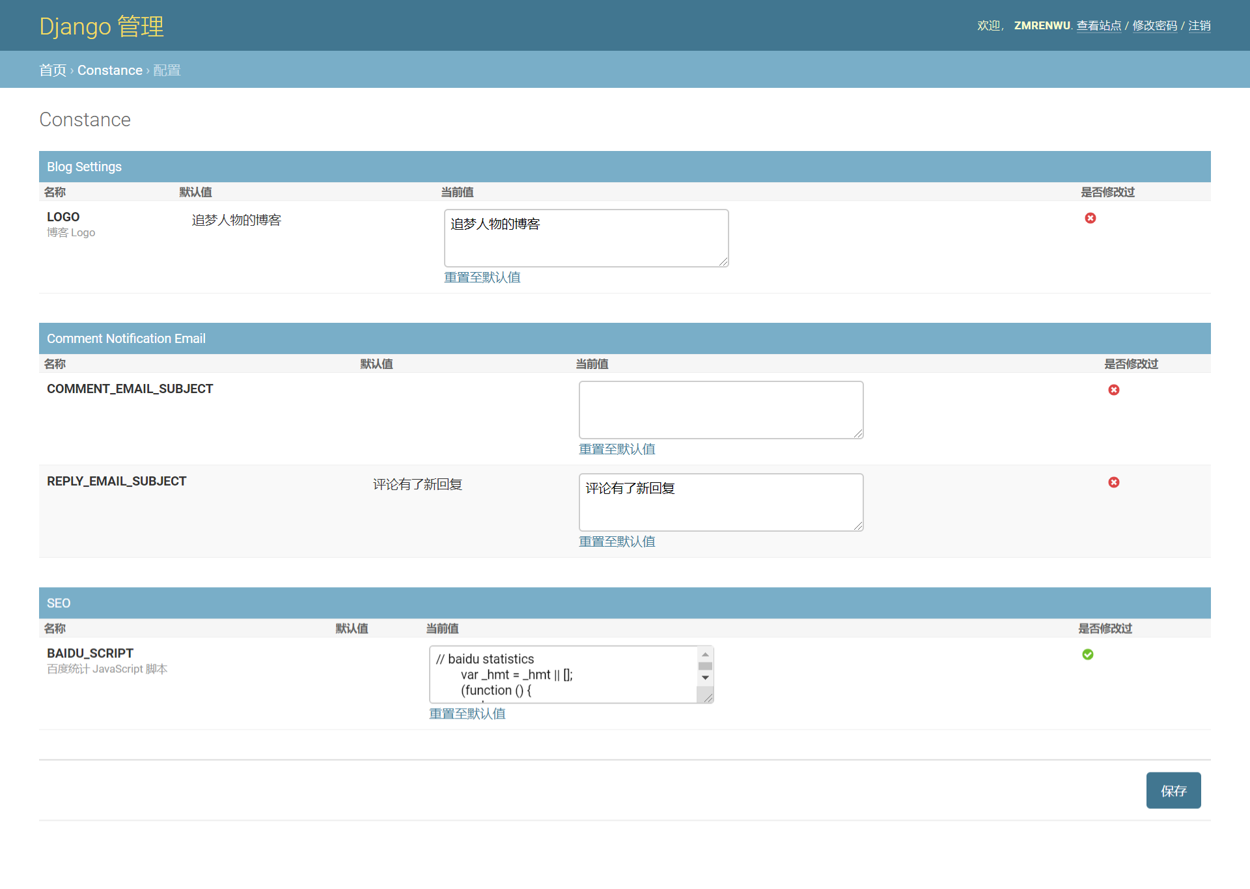Click the REPLY_EMAIL_SUBJECT setting name
The height and width of the screenshot is (889, 1250).
click(117, 481)
